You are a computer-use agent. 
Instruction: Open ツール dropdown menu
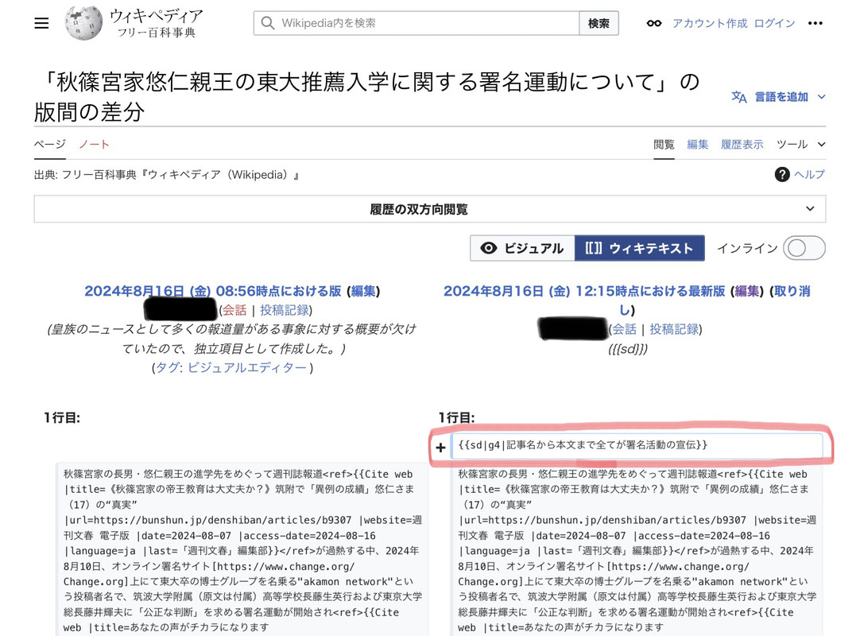800,145
